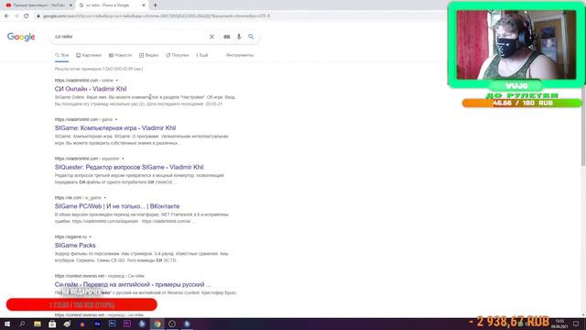Open OBS Studio from taskbar
This screenshot has height=330, width=586.
[x=172, y=324]
